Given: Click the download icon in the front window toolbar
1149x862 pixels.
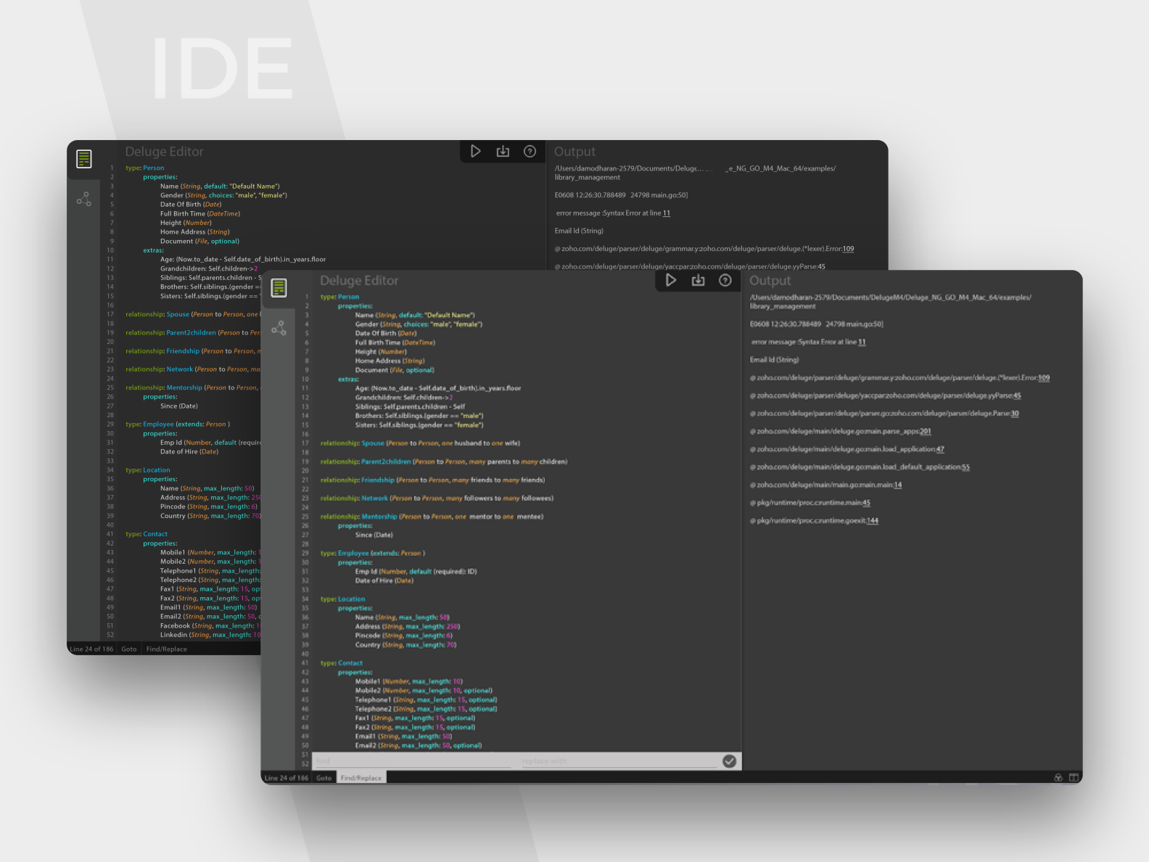Looking at the screenshot, I should click(x=698, y=280).
